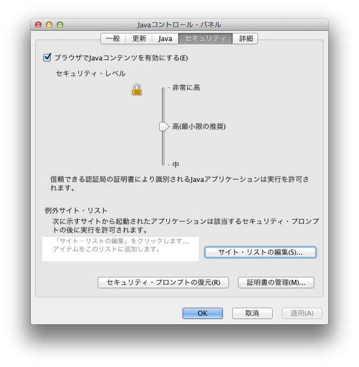Confirm with the OK button
Screen dimensions: 359x367
(202, 313)
